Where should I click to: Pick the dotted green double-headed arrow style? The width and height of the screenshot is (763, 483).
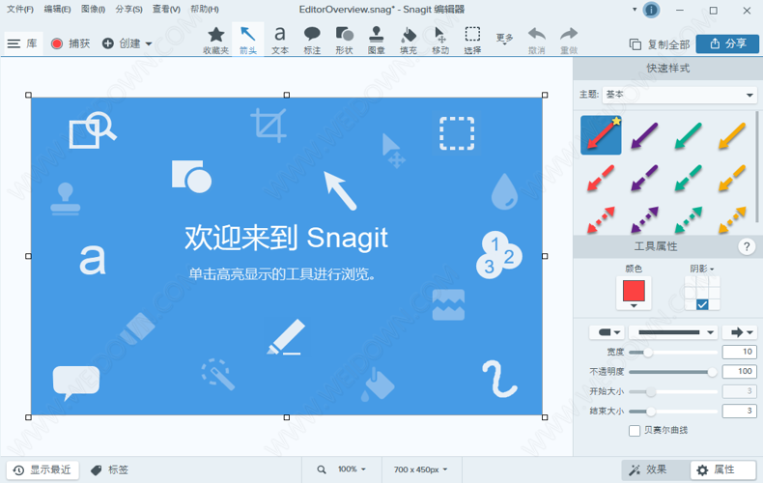point(688,219)
